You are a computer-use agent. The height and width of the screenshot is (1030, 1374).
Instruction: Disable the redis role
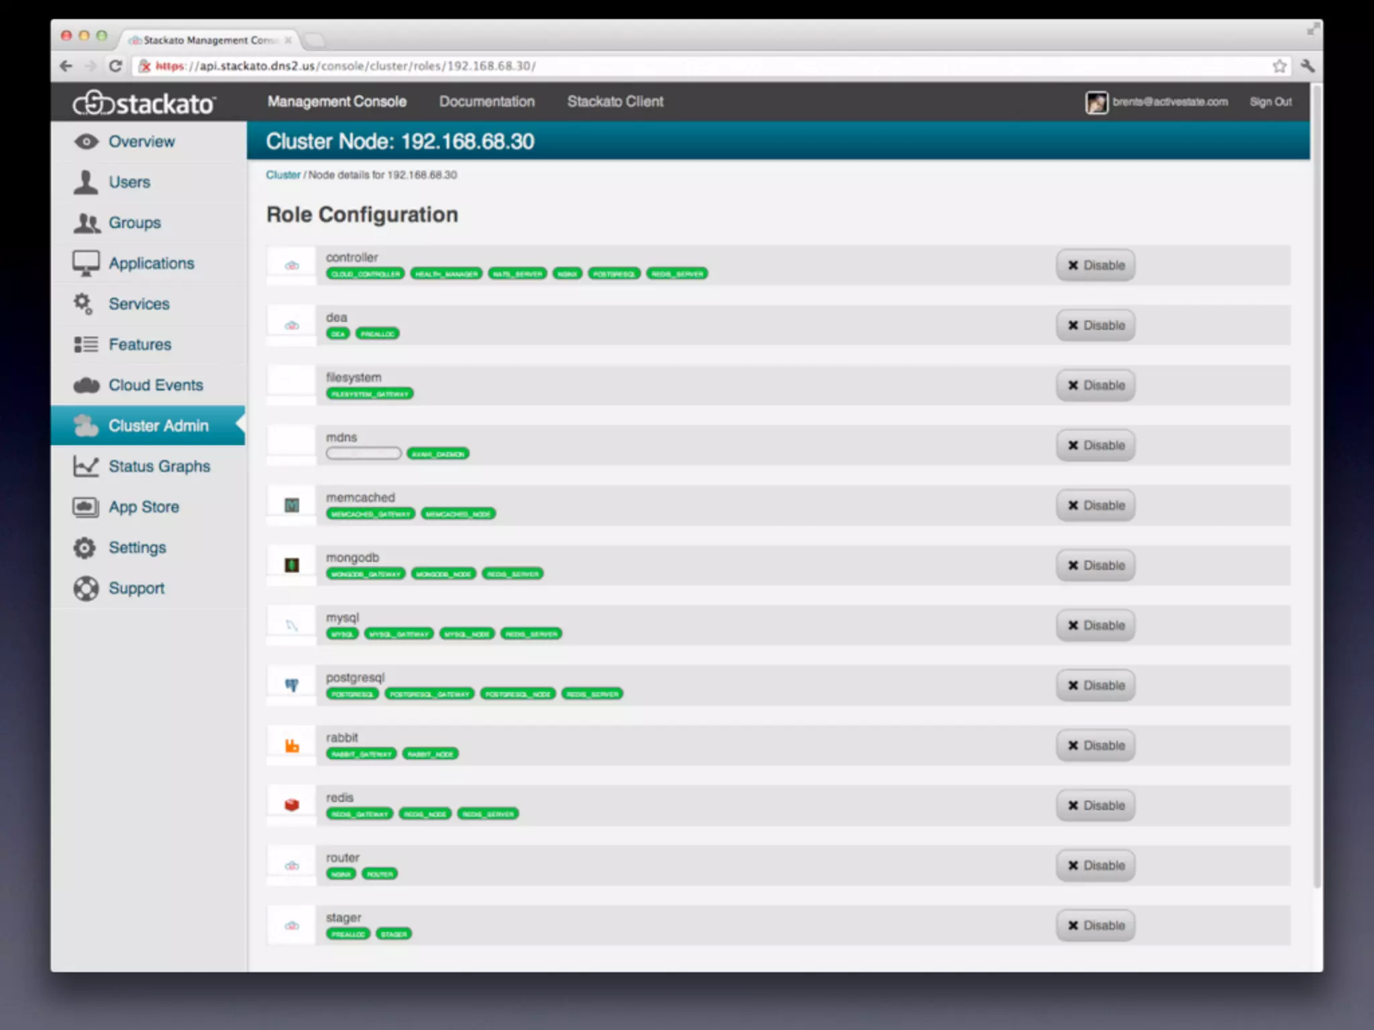(1095, 805)
